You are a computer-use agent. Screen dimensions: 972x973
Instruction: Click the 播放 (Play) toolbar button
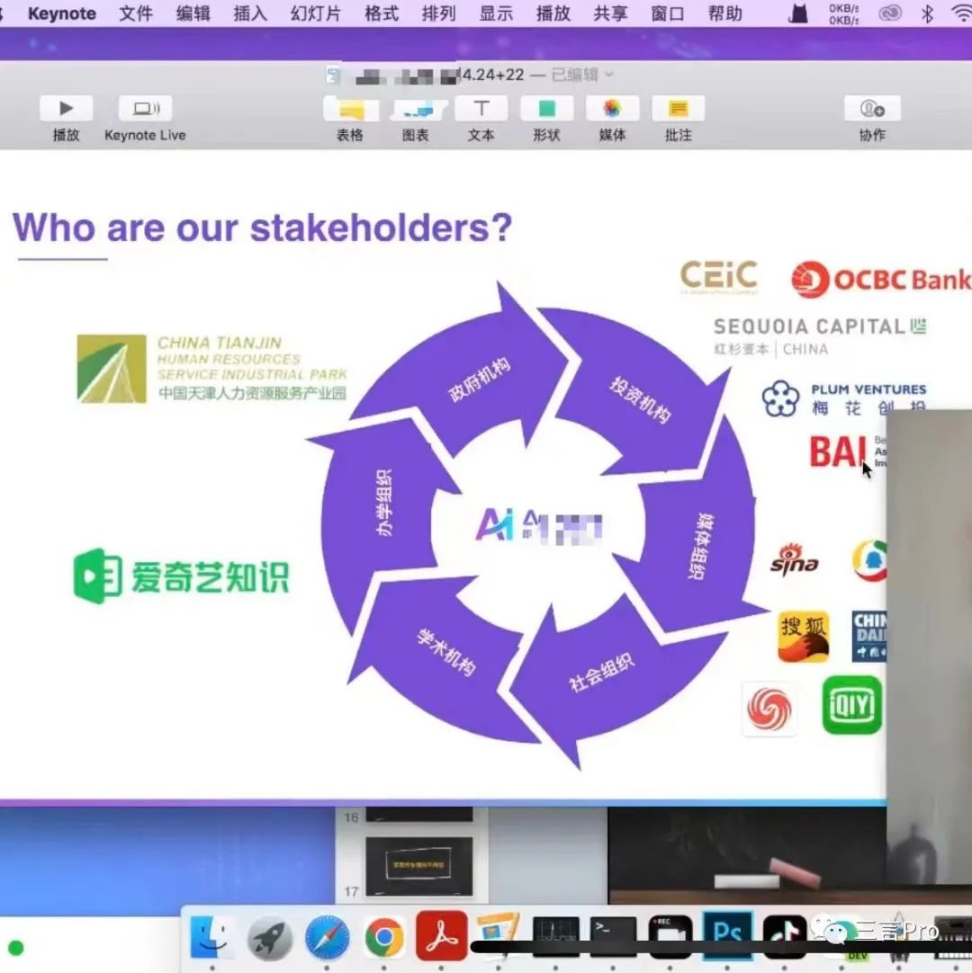[66, 109]
